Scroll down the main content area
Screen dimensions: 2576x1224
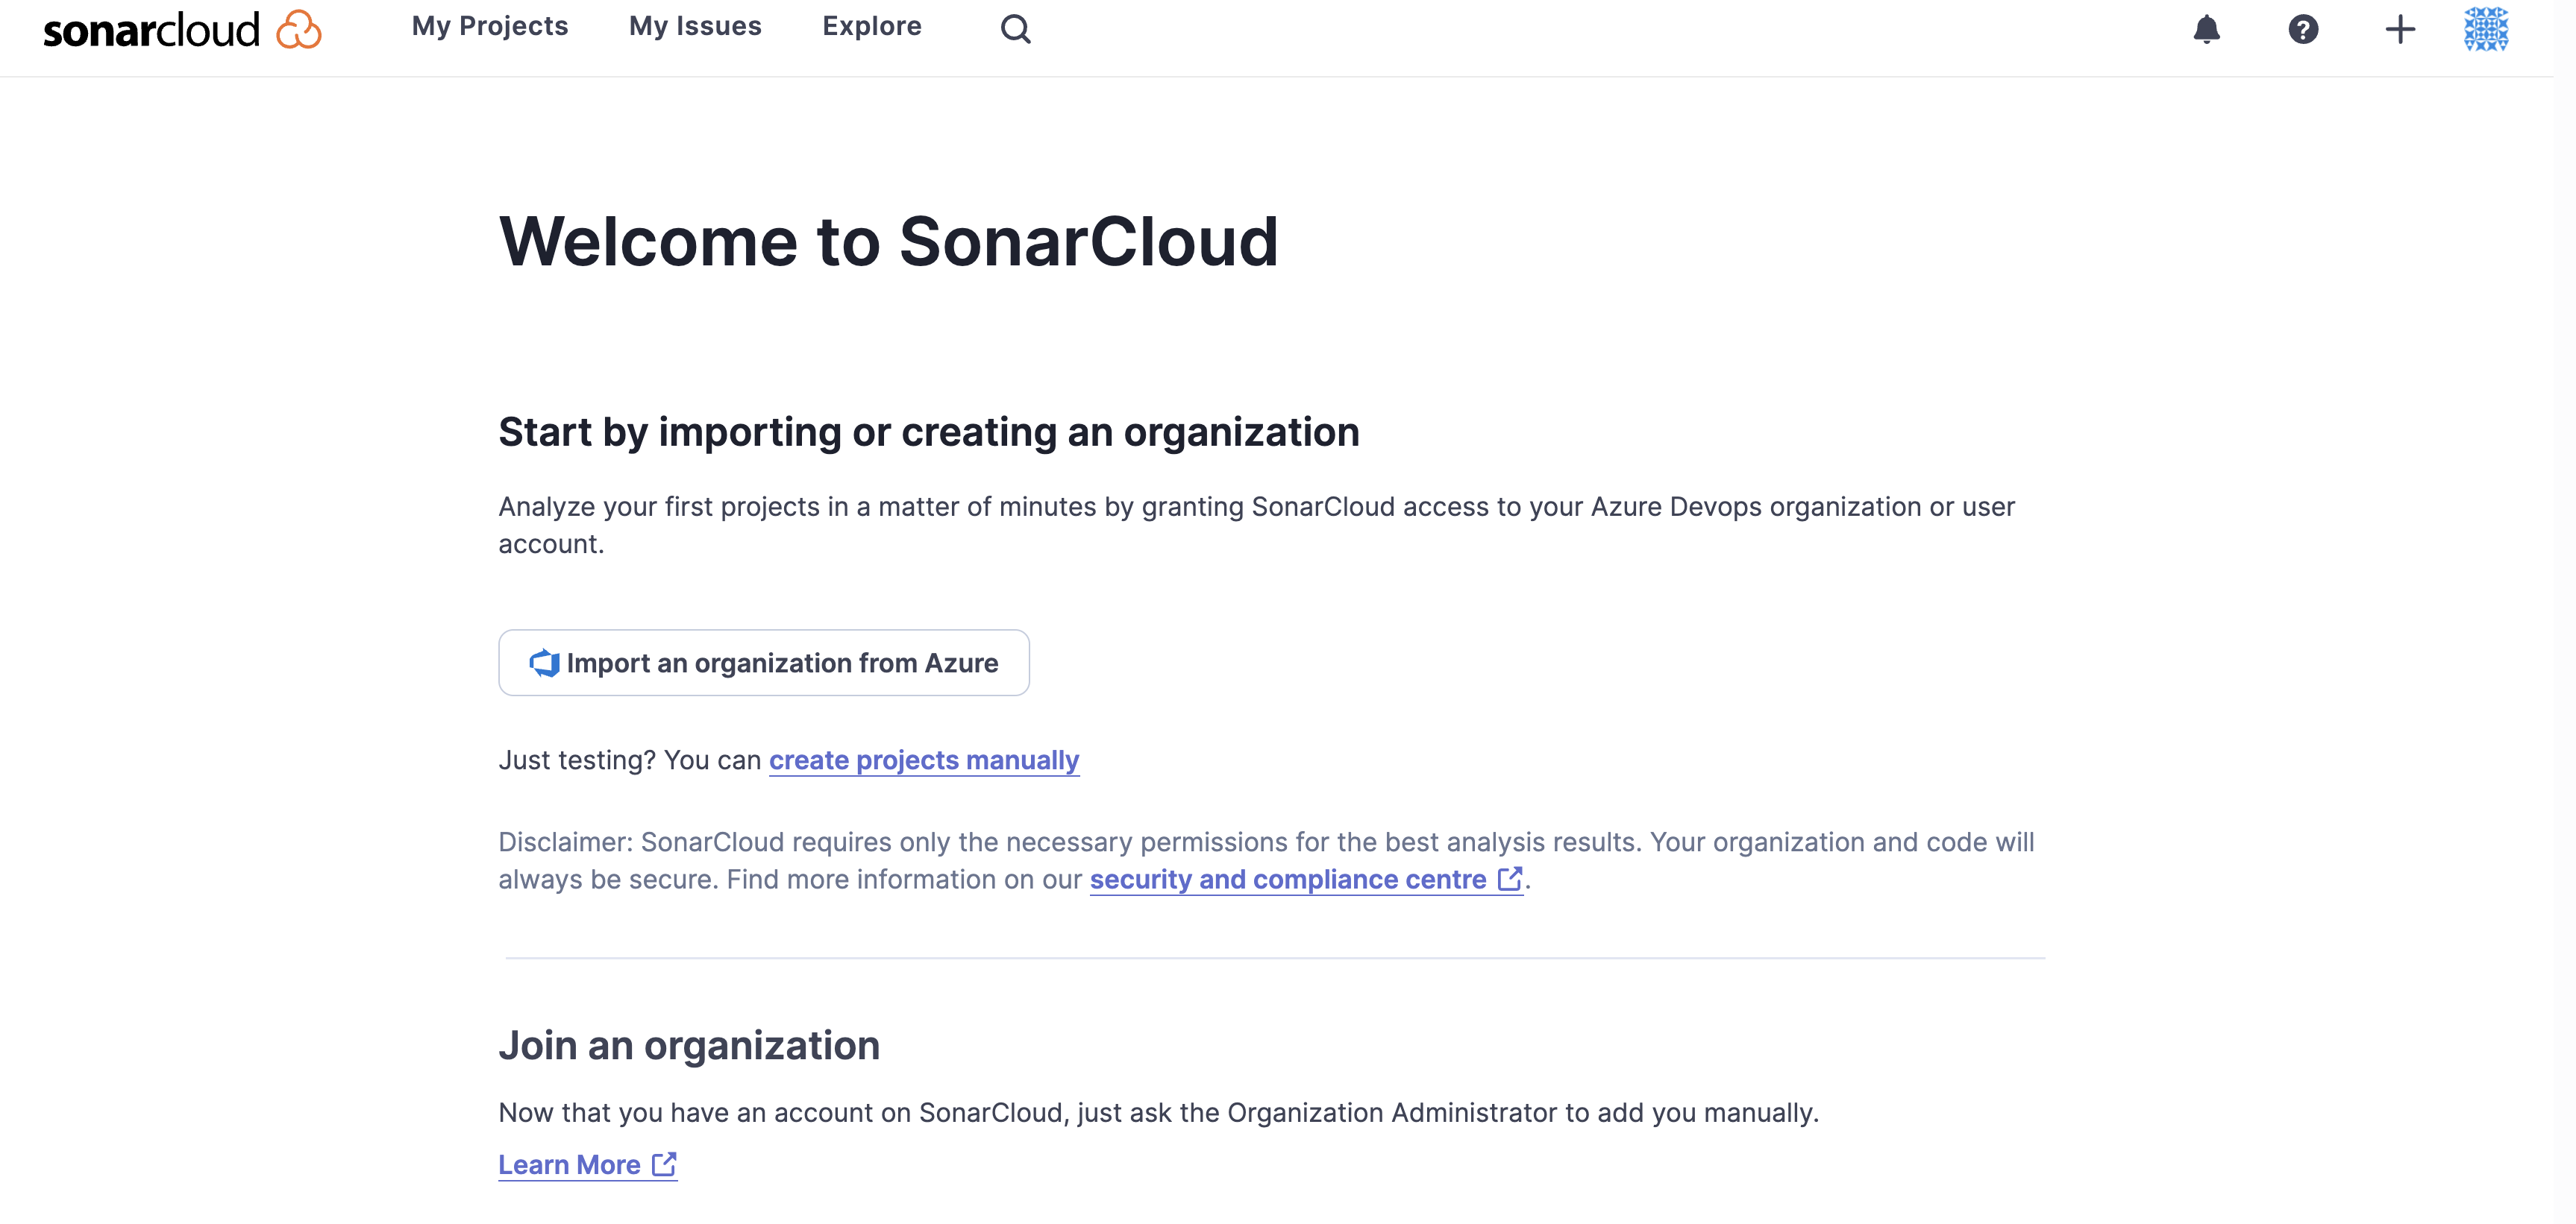(1288, 656)
